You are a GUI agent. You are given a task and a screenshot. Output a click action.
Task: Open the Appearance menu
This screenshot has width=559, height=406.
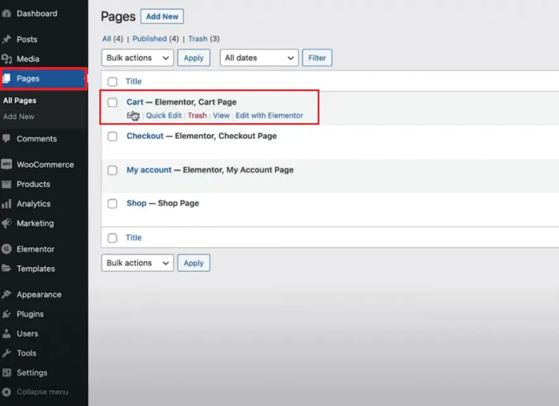(x=39, y=295)
